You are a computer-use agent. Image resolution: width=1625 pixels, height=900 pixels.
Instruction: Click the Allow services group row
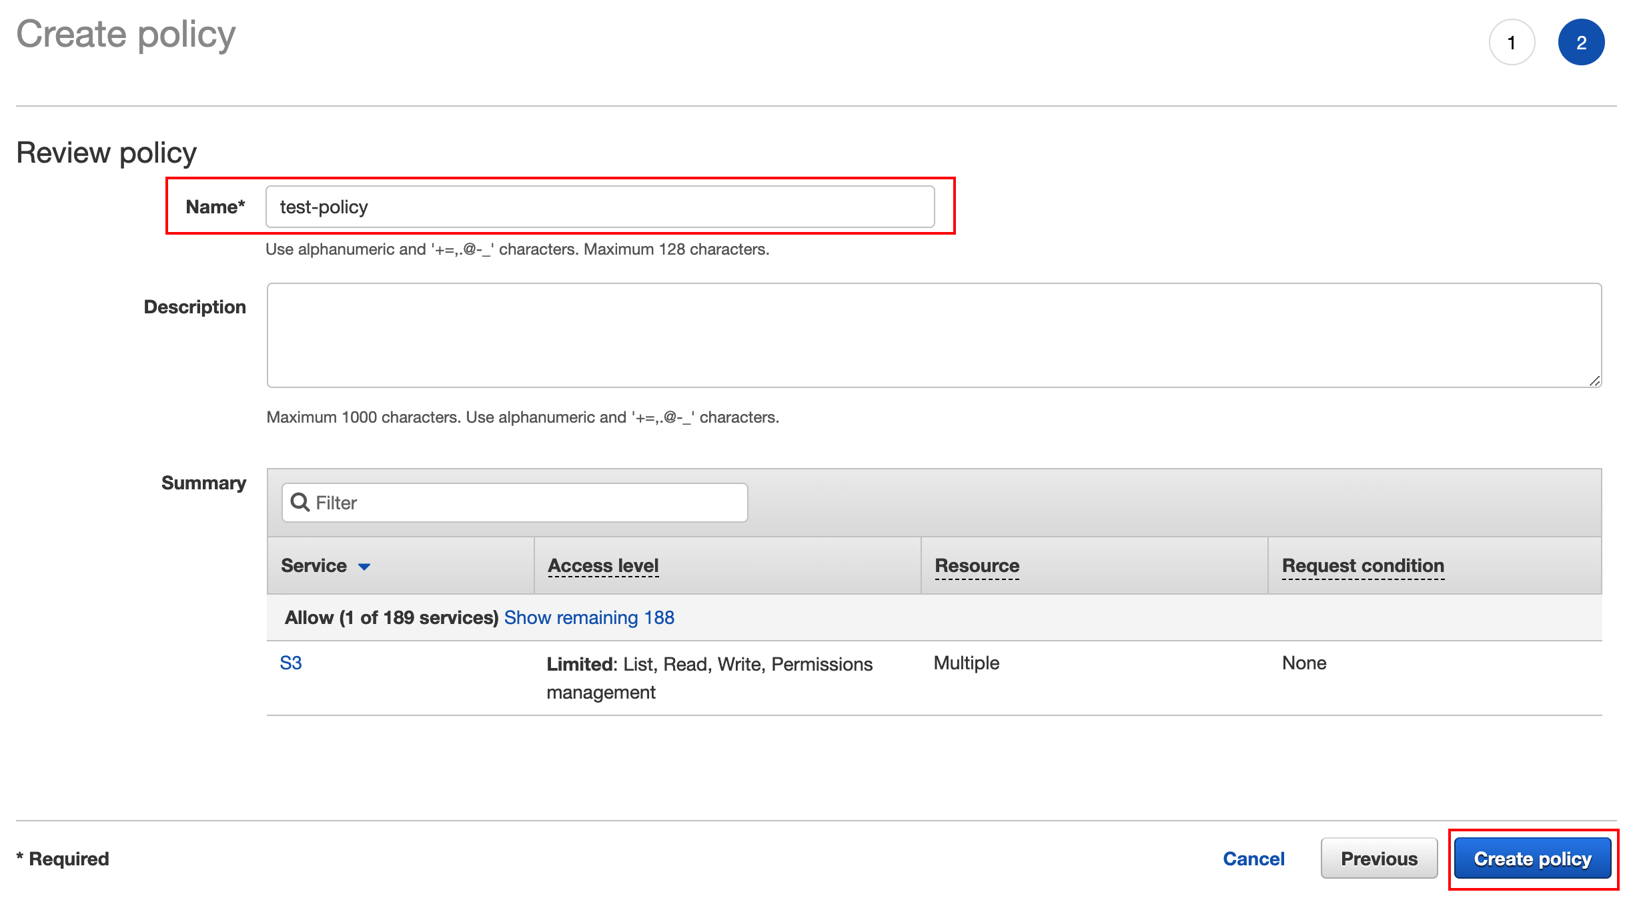pos(392,617)
